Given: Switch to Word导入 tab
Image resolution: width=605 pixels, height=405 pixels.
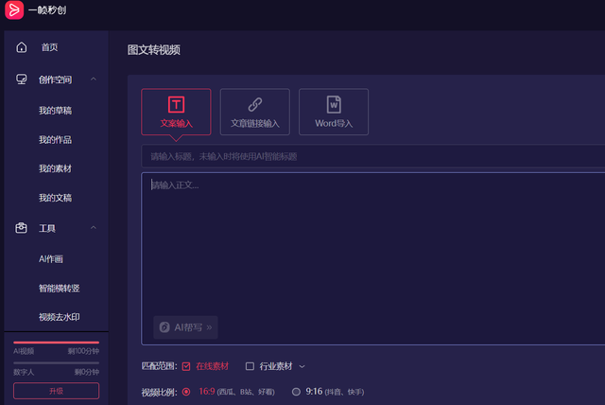Looking at the screenshot, I should [334, 112].
